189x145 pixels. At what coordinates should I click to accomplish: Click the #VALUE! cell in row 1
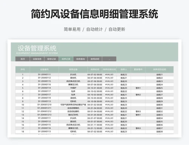(109, 75)
